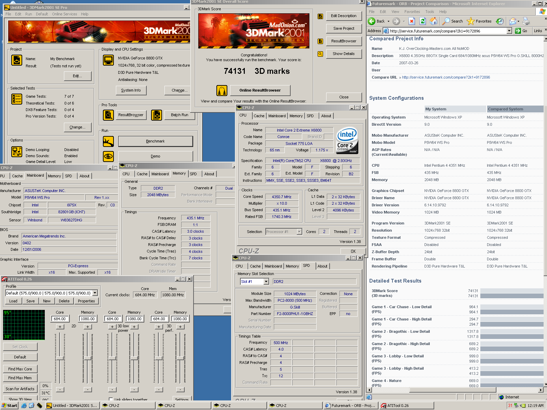The height and width of the screenshot is (410, 547).
Task: Click the minus button below 3D perf Memory slider
Action: pos(181,389)
